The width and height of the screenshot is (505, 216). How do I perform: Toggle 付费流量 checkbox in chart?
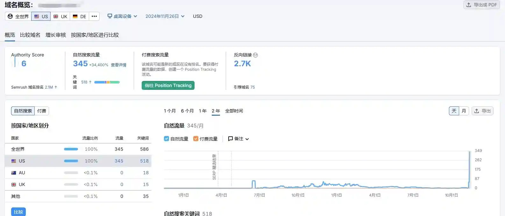196,139
